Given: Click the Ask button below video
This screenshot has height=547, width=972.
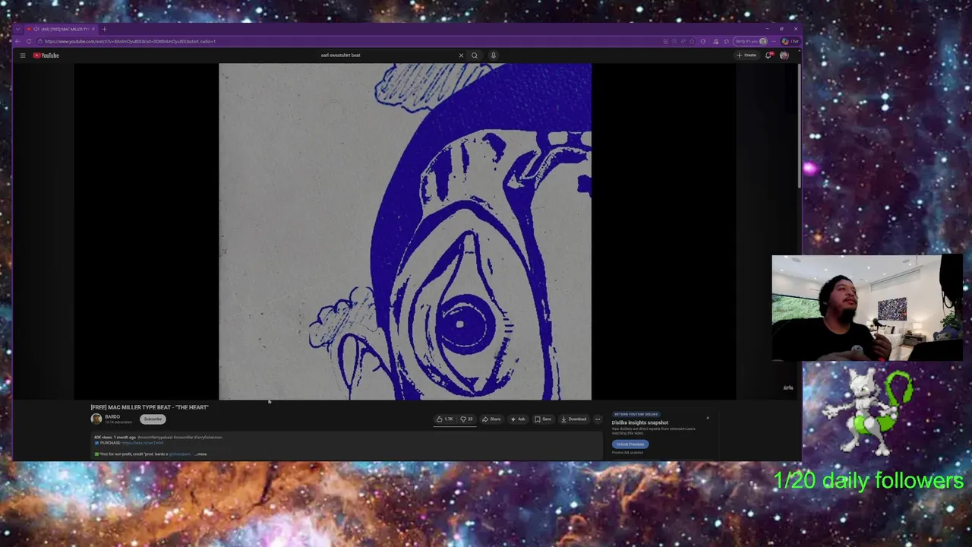Looking at the screenshot, I should coord(518,419).
